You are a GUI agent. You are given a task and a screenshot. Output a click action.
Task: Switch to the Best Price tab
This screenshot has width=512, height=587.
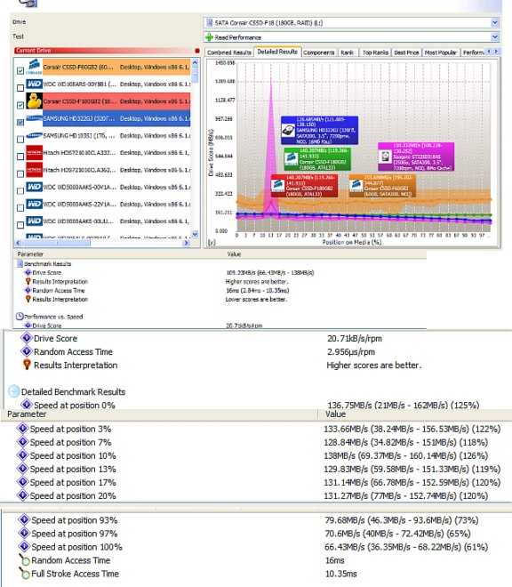(x=406, y=52)
